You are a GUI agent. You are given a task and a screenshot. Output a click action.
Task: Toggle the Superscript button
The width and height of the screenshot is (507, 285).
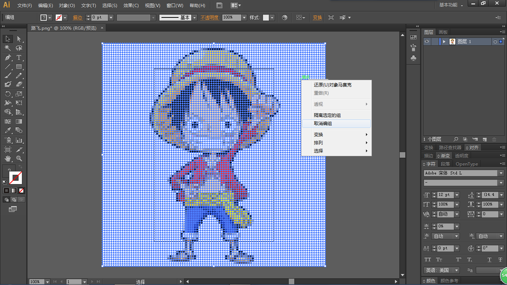point(459,259)
